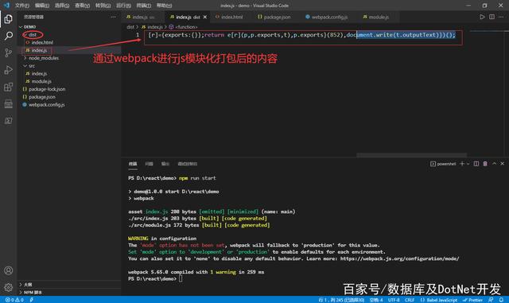Screen dimensions: 509x303
Task: Open the webpack.js.org configuration mode link
Action: click(x=399, y=258)
